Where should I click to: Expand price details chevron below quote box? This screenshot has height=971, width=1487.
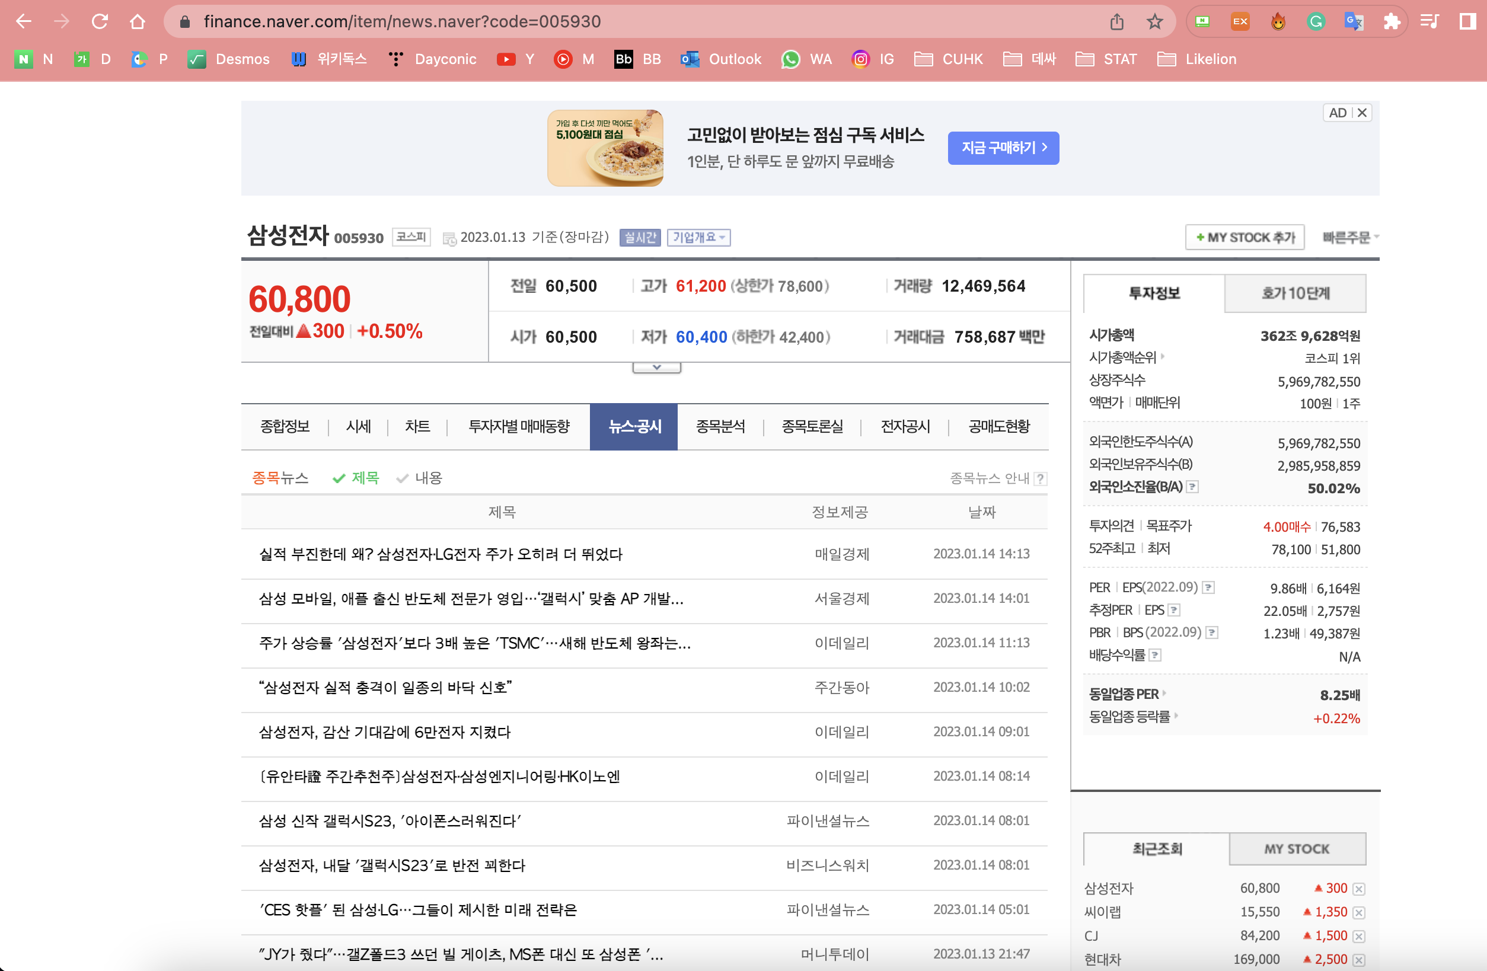coord(656,368)
